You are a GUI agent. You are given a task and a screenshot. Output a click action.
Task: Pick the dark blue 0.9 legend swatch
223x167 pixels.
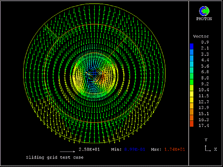click(192, 46)
